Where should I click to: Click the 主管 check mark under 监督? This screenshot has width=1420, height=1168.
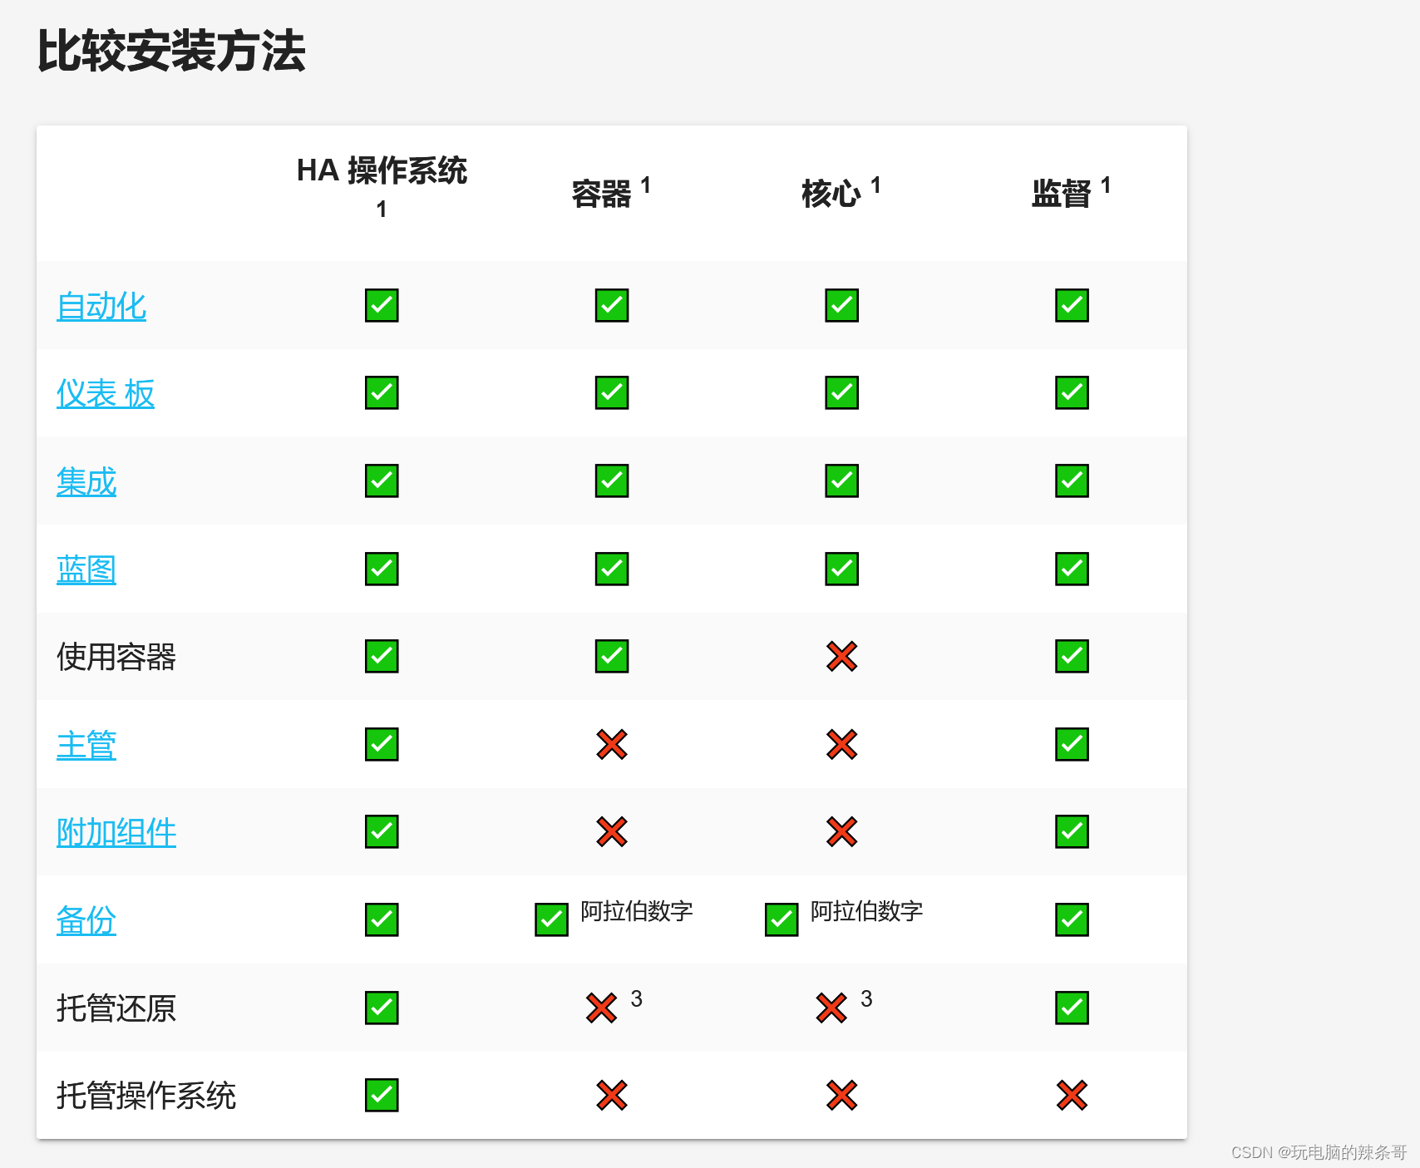pos(1072,744)
